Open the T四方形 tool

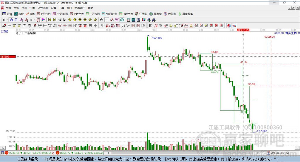click(x=93, y=14)
